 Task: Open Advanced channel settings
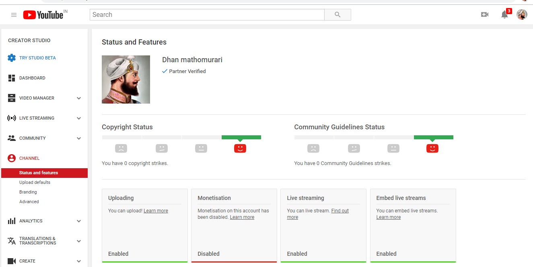[29, 202]
